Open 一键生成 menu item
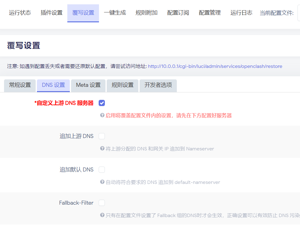 [115, 13]
